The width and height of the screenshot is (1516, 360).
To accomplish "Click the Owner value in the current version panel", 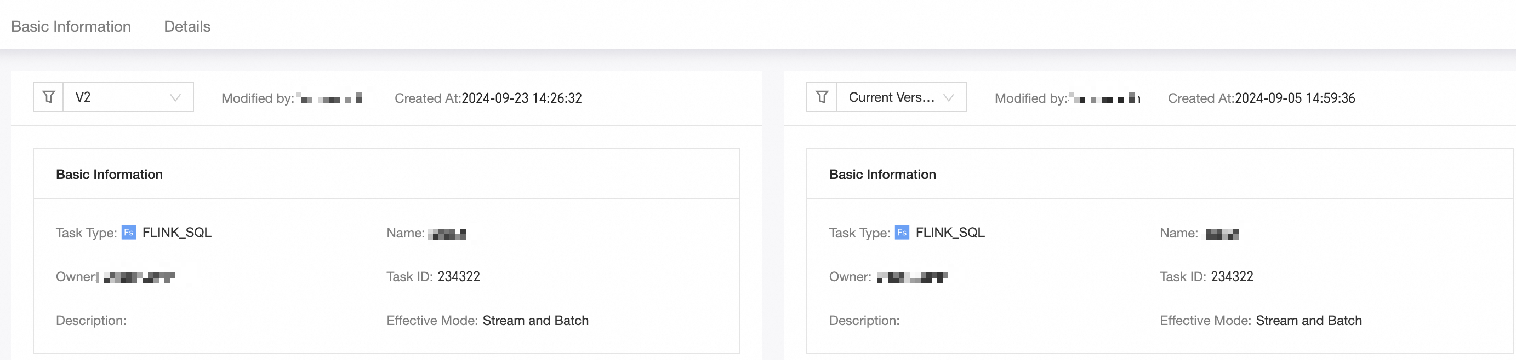I will (x=911, y=277).
